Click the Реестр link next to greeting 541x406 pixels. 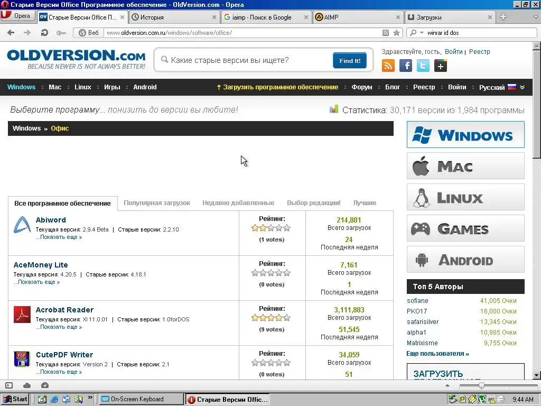click(480, 52)
